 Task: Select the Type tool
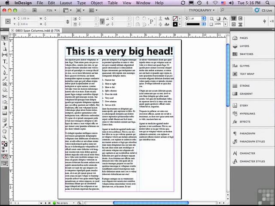click(4, 61)
